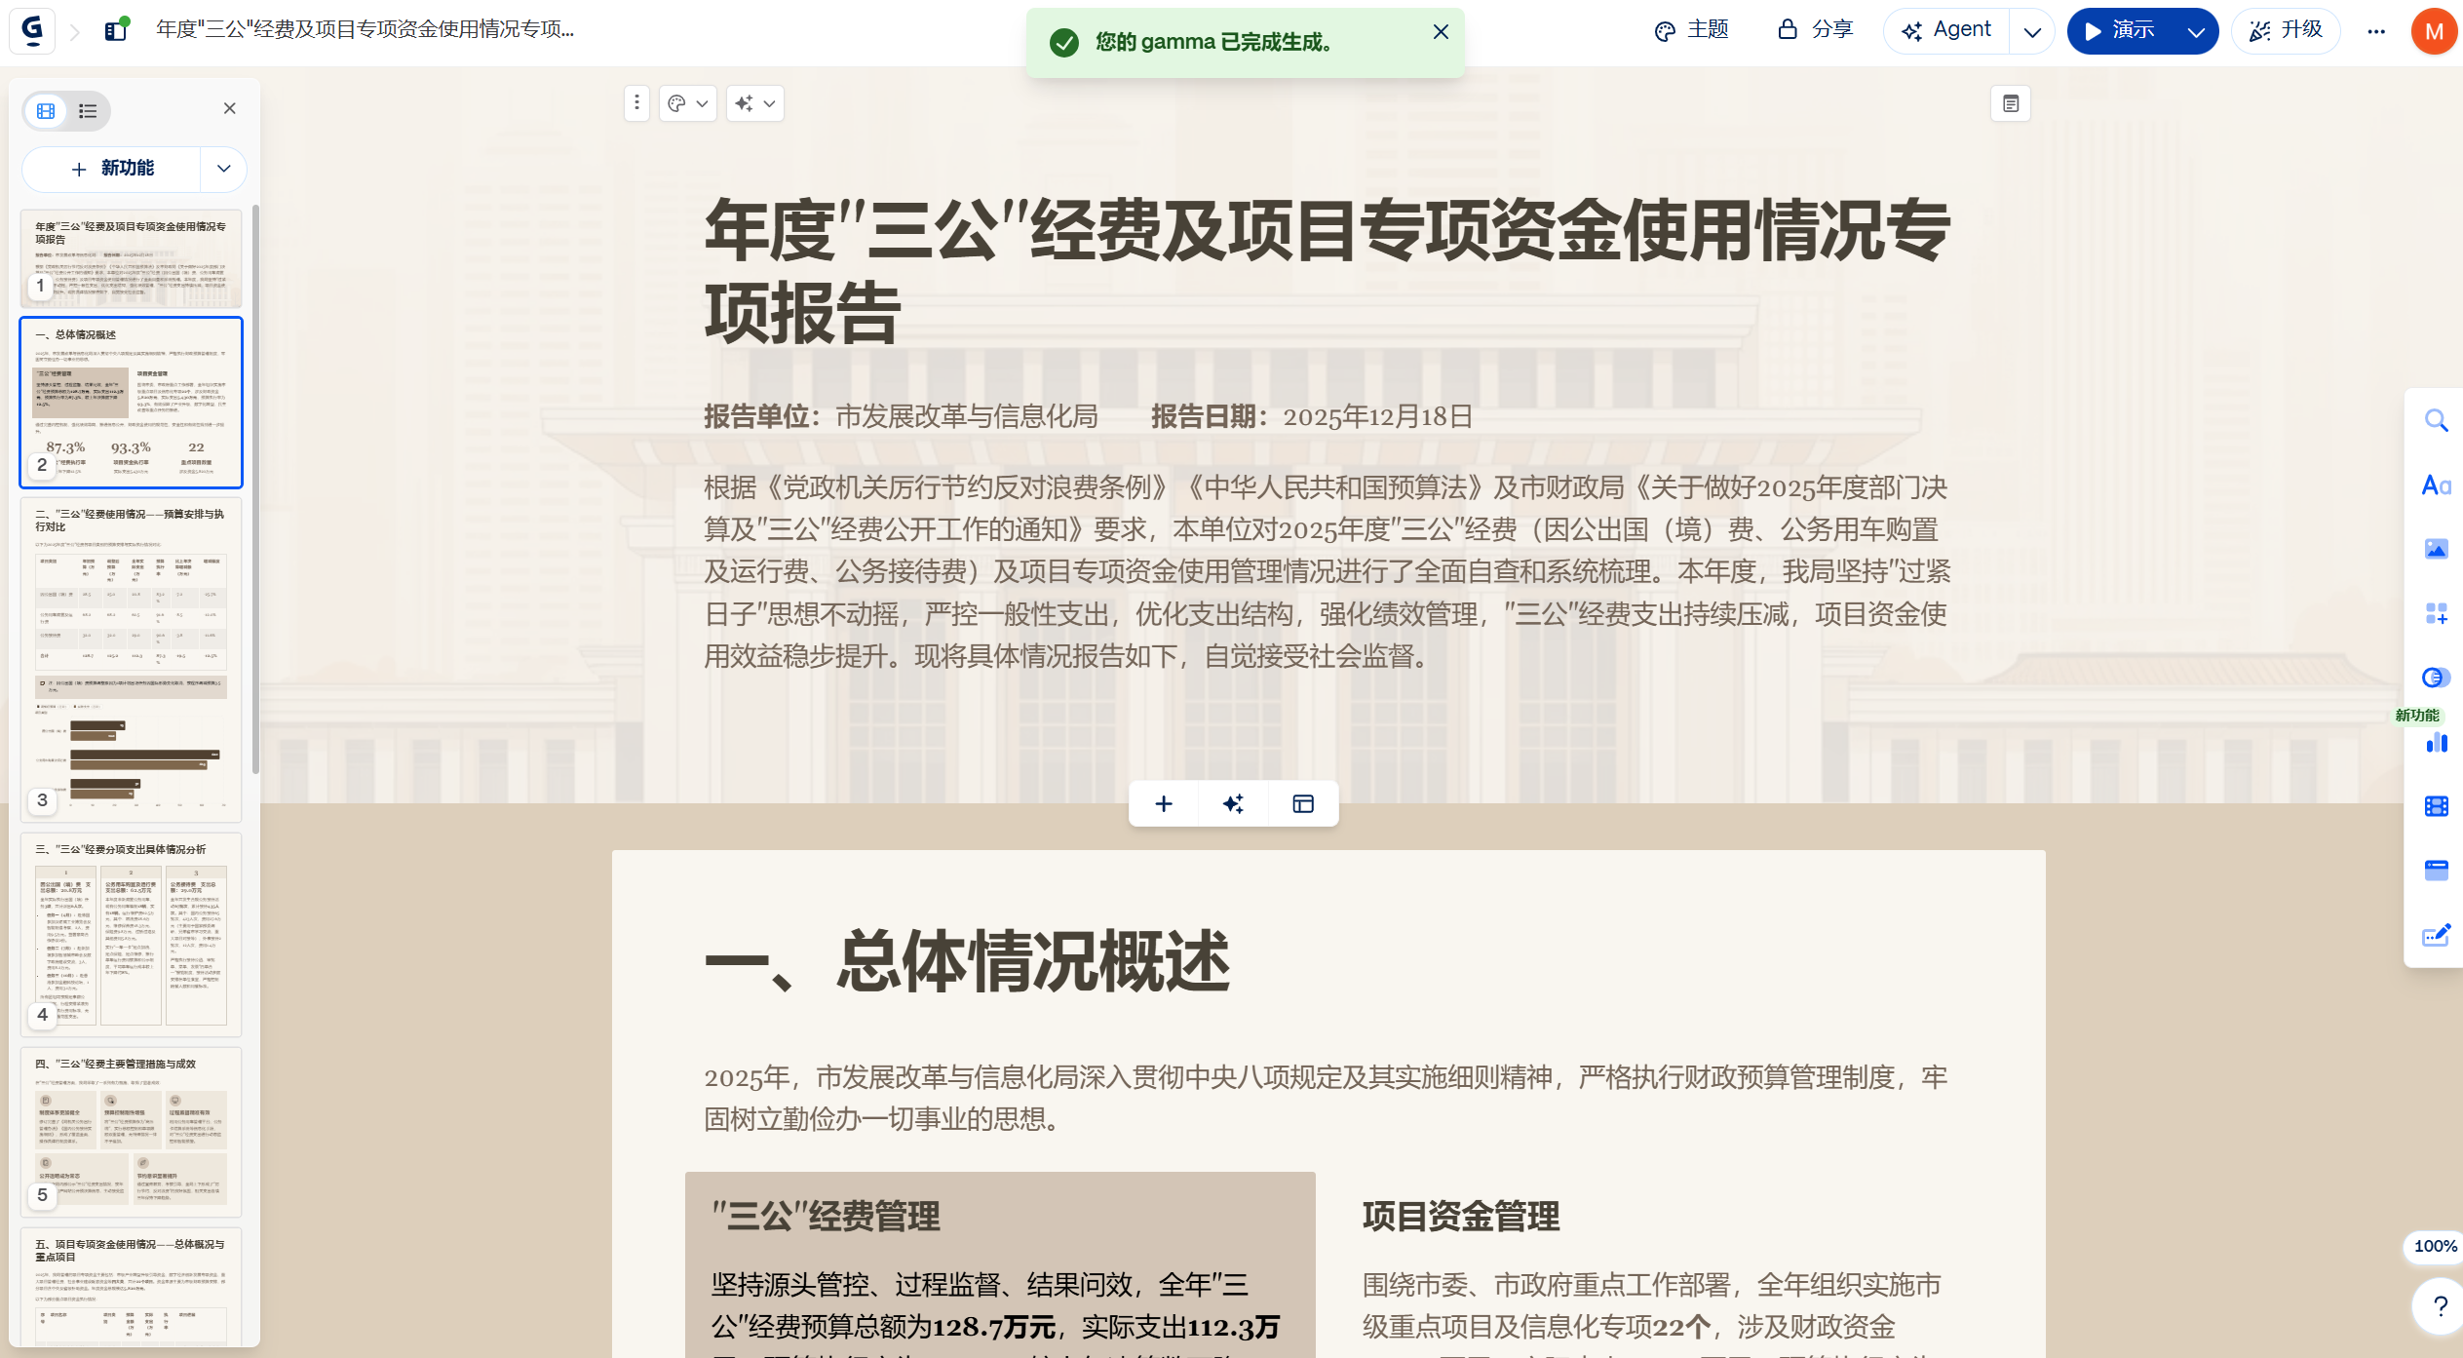Open the Theme menu

tap(1692, 30)
